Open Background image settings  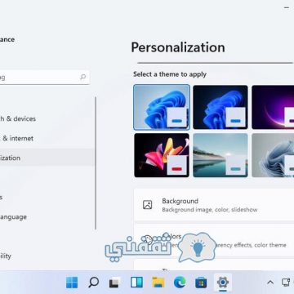coord(214,205)
